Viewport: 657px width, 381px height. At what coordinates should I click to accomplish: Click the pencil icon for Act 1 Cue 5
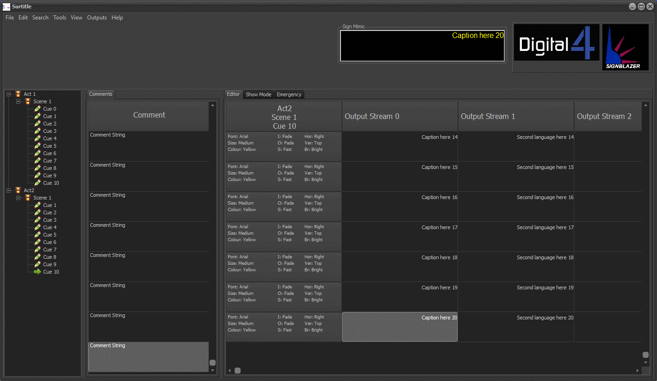pyautogui.click(x=37, y=146)
